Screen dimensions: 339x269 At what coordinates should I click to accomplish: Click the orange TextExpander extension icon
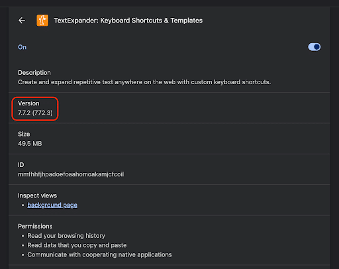pyautogui.click(x=42, y=21)
